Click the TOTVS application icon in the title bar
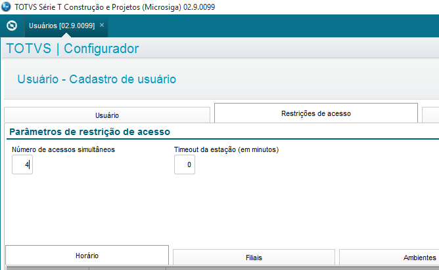This screenshot has width=439, height=270. pos(6,7)
